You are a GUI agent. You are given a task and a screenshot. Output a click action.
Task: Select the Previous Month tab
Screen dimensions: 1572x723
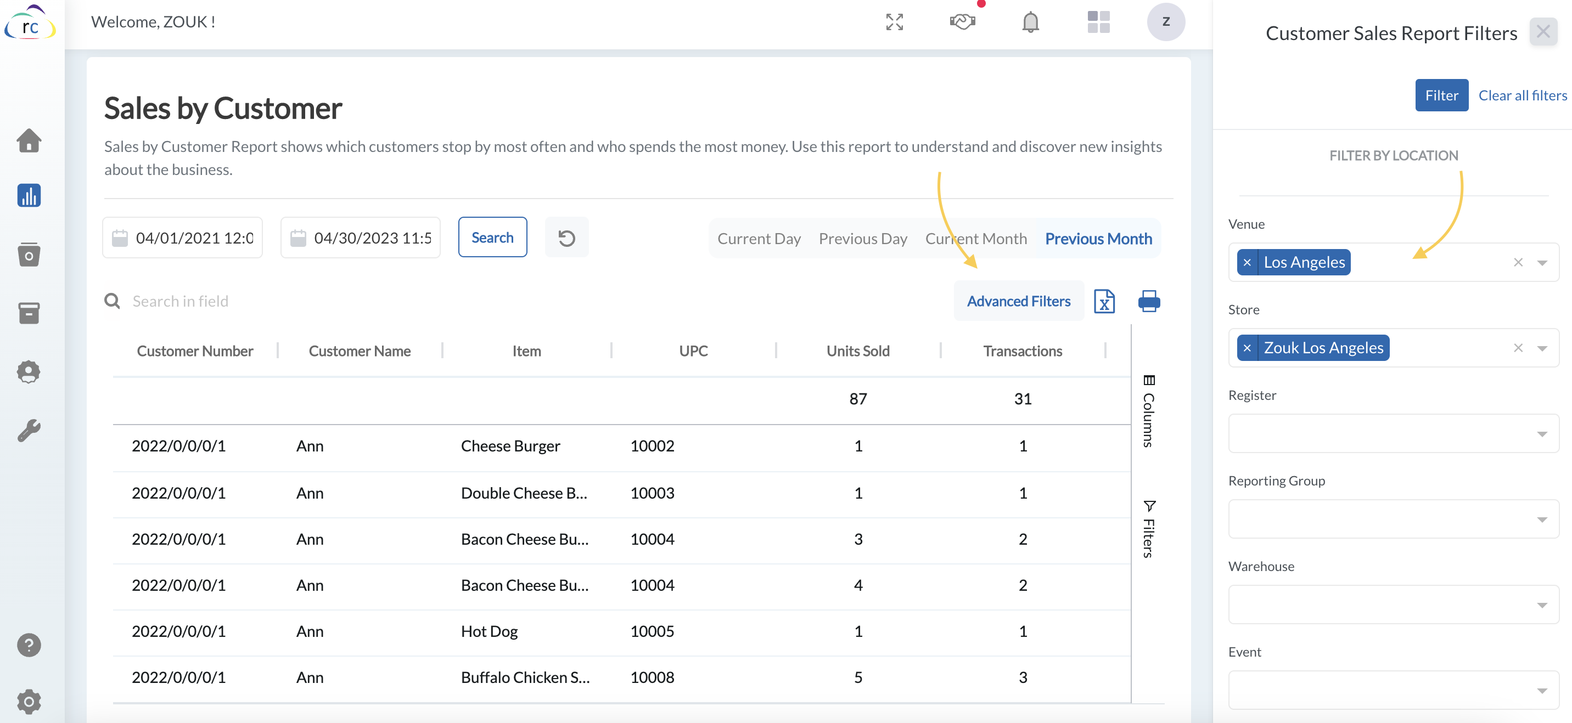click(x=1098, y=239)
